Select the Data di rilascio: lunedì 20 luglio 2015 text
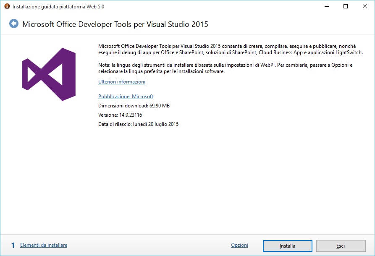The width and height of the screenshot is (375, 256). (138, 124)
